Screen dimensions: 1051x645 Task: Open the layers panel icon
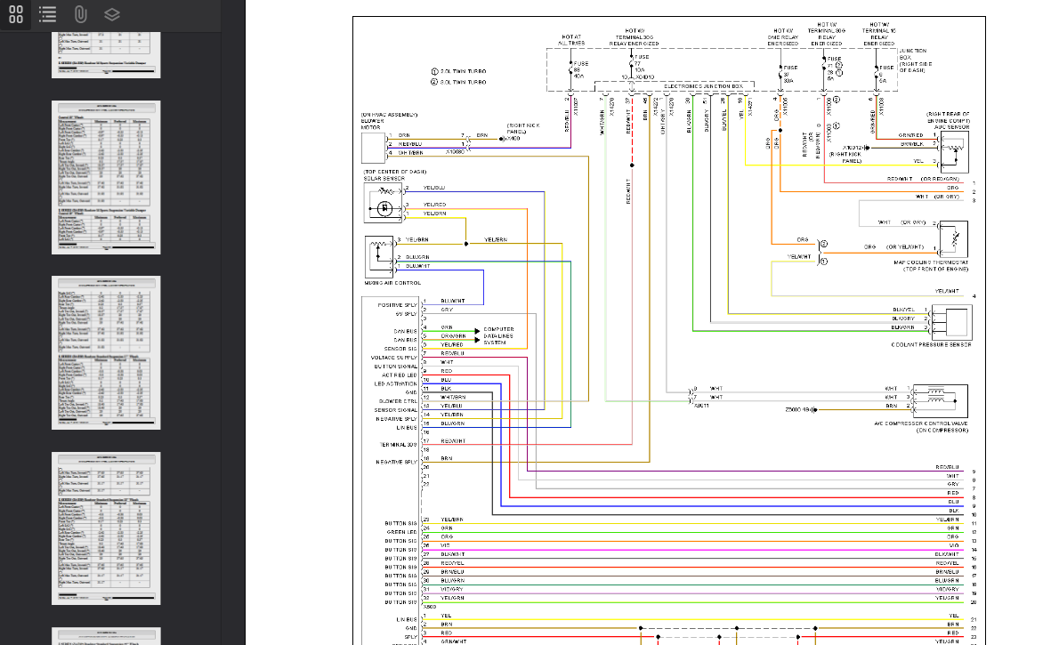(x=112, y=14)
